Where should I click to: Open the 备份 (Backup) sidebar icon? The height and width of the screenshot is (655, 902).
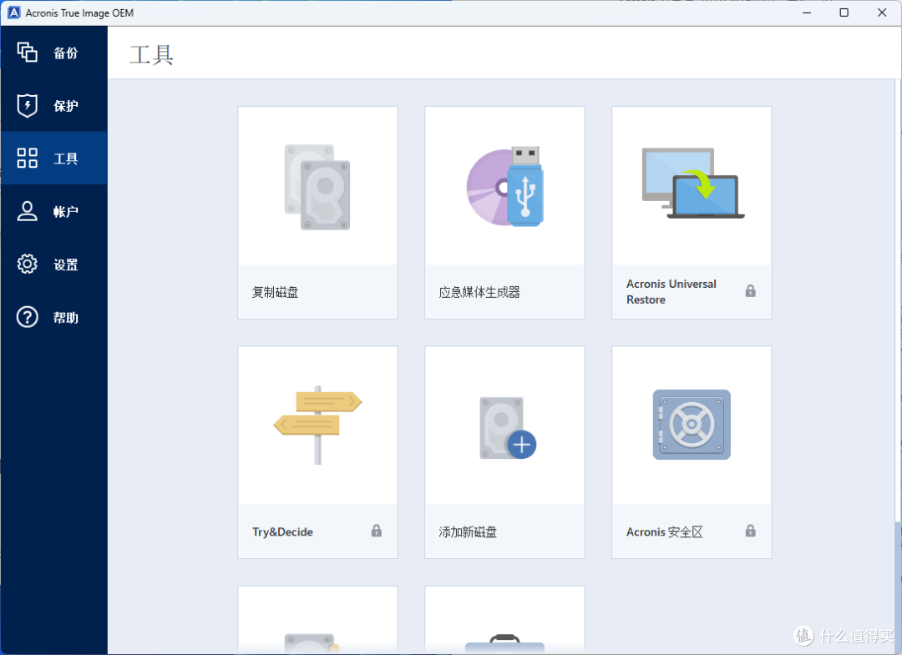pos(27,53)
